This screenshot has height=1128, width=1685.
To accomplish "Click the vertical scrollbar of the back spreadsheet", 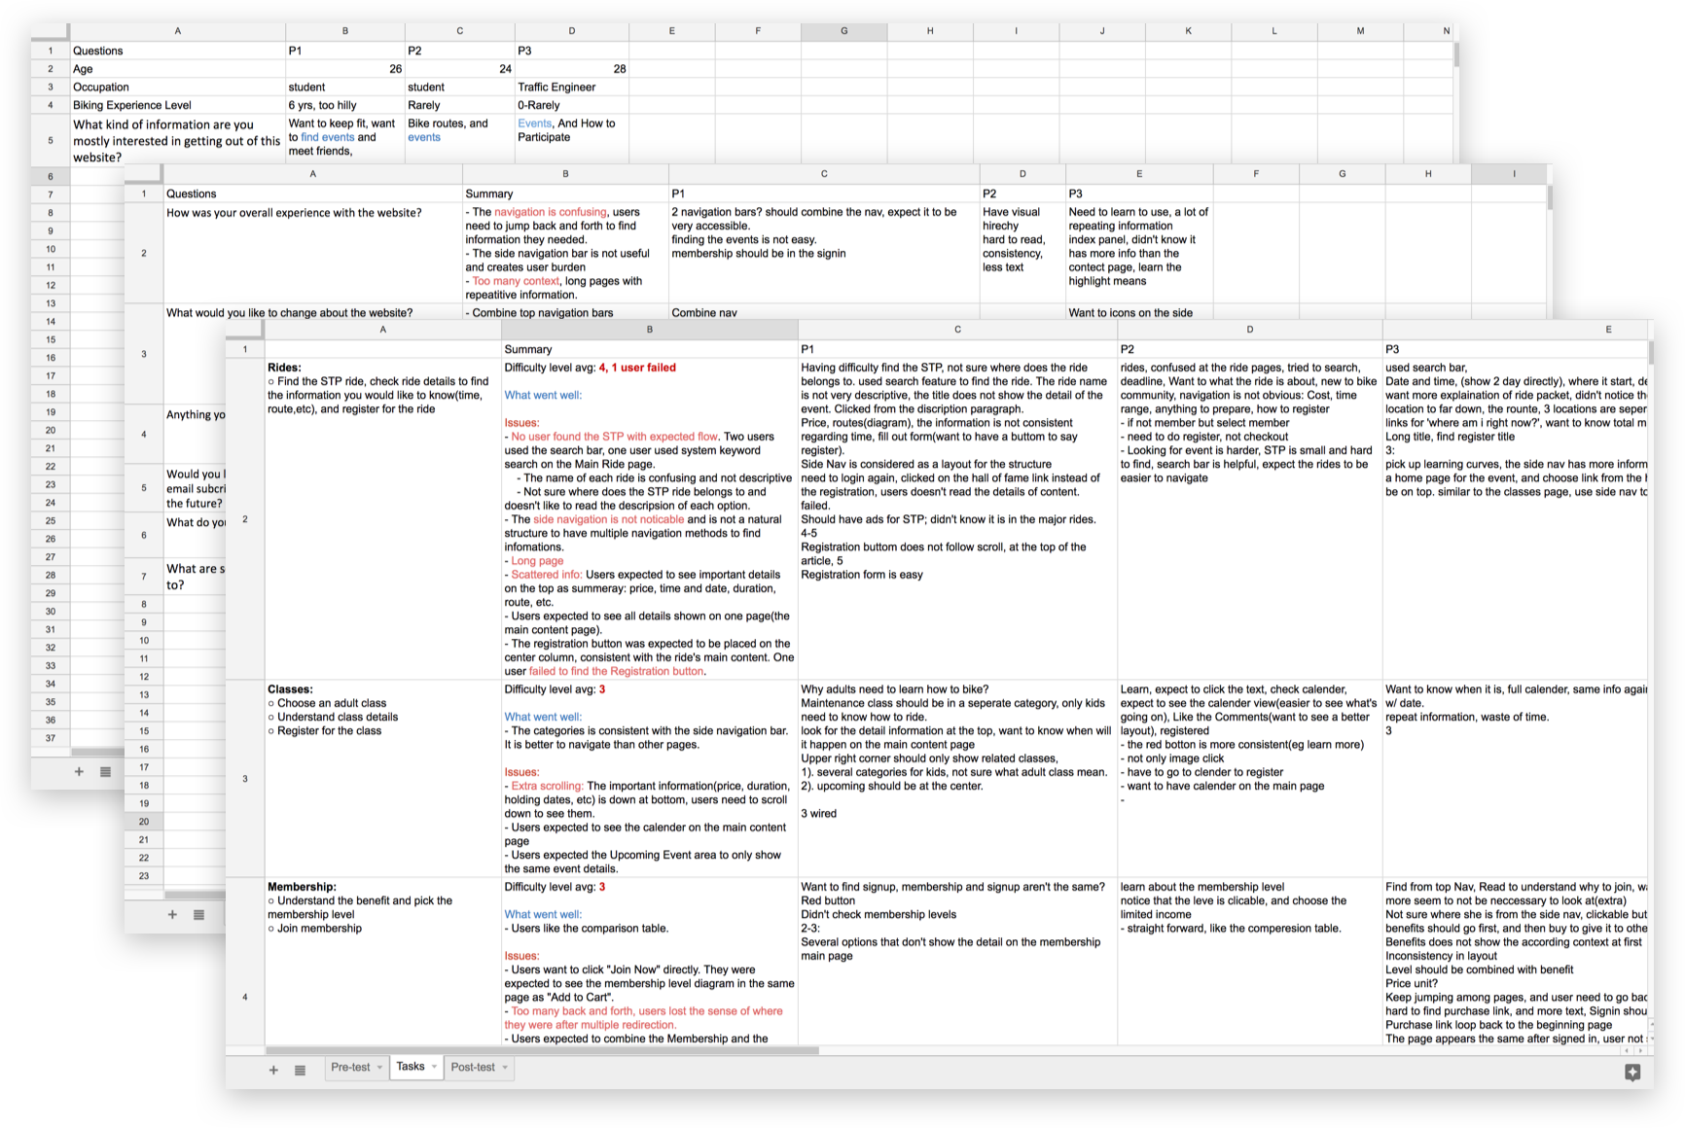I will coord(1455,53).
